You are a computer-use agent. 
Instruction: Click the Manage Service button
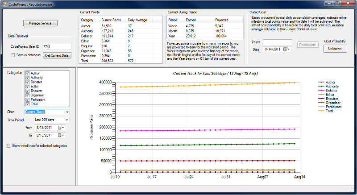click(40, 23)
